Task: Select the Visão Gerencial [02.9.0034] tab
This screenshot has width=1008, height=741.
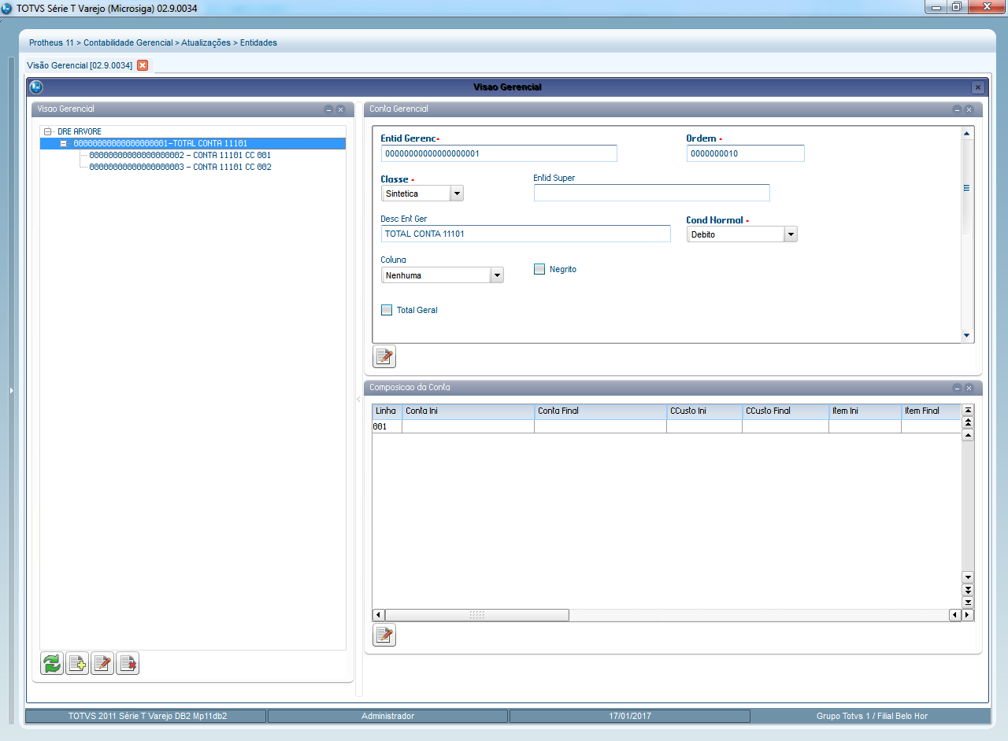Action: coord(80,65)
